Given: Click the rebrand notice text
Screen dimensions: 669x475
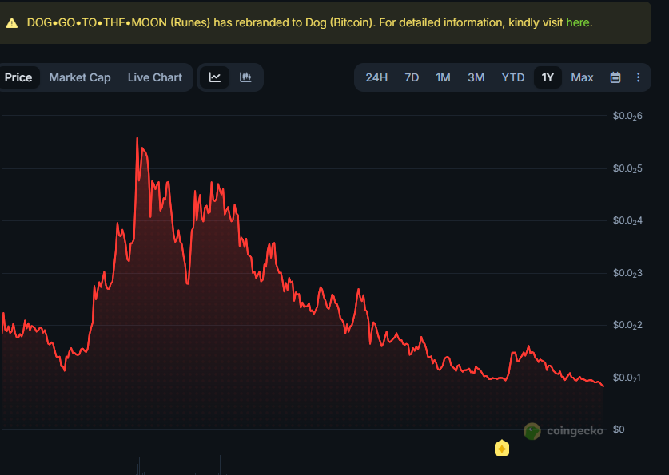Looking at the screenshot, I should pyautogui.click(x=310, y=22).
